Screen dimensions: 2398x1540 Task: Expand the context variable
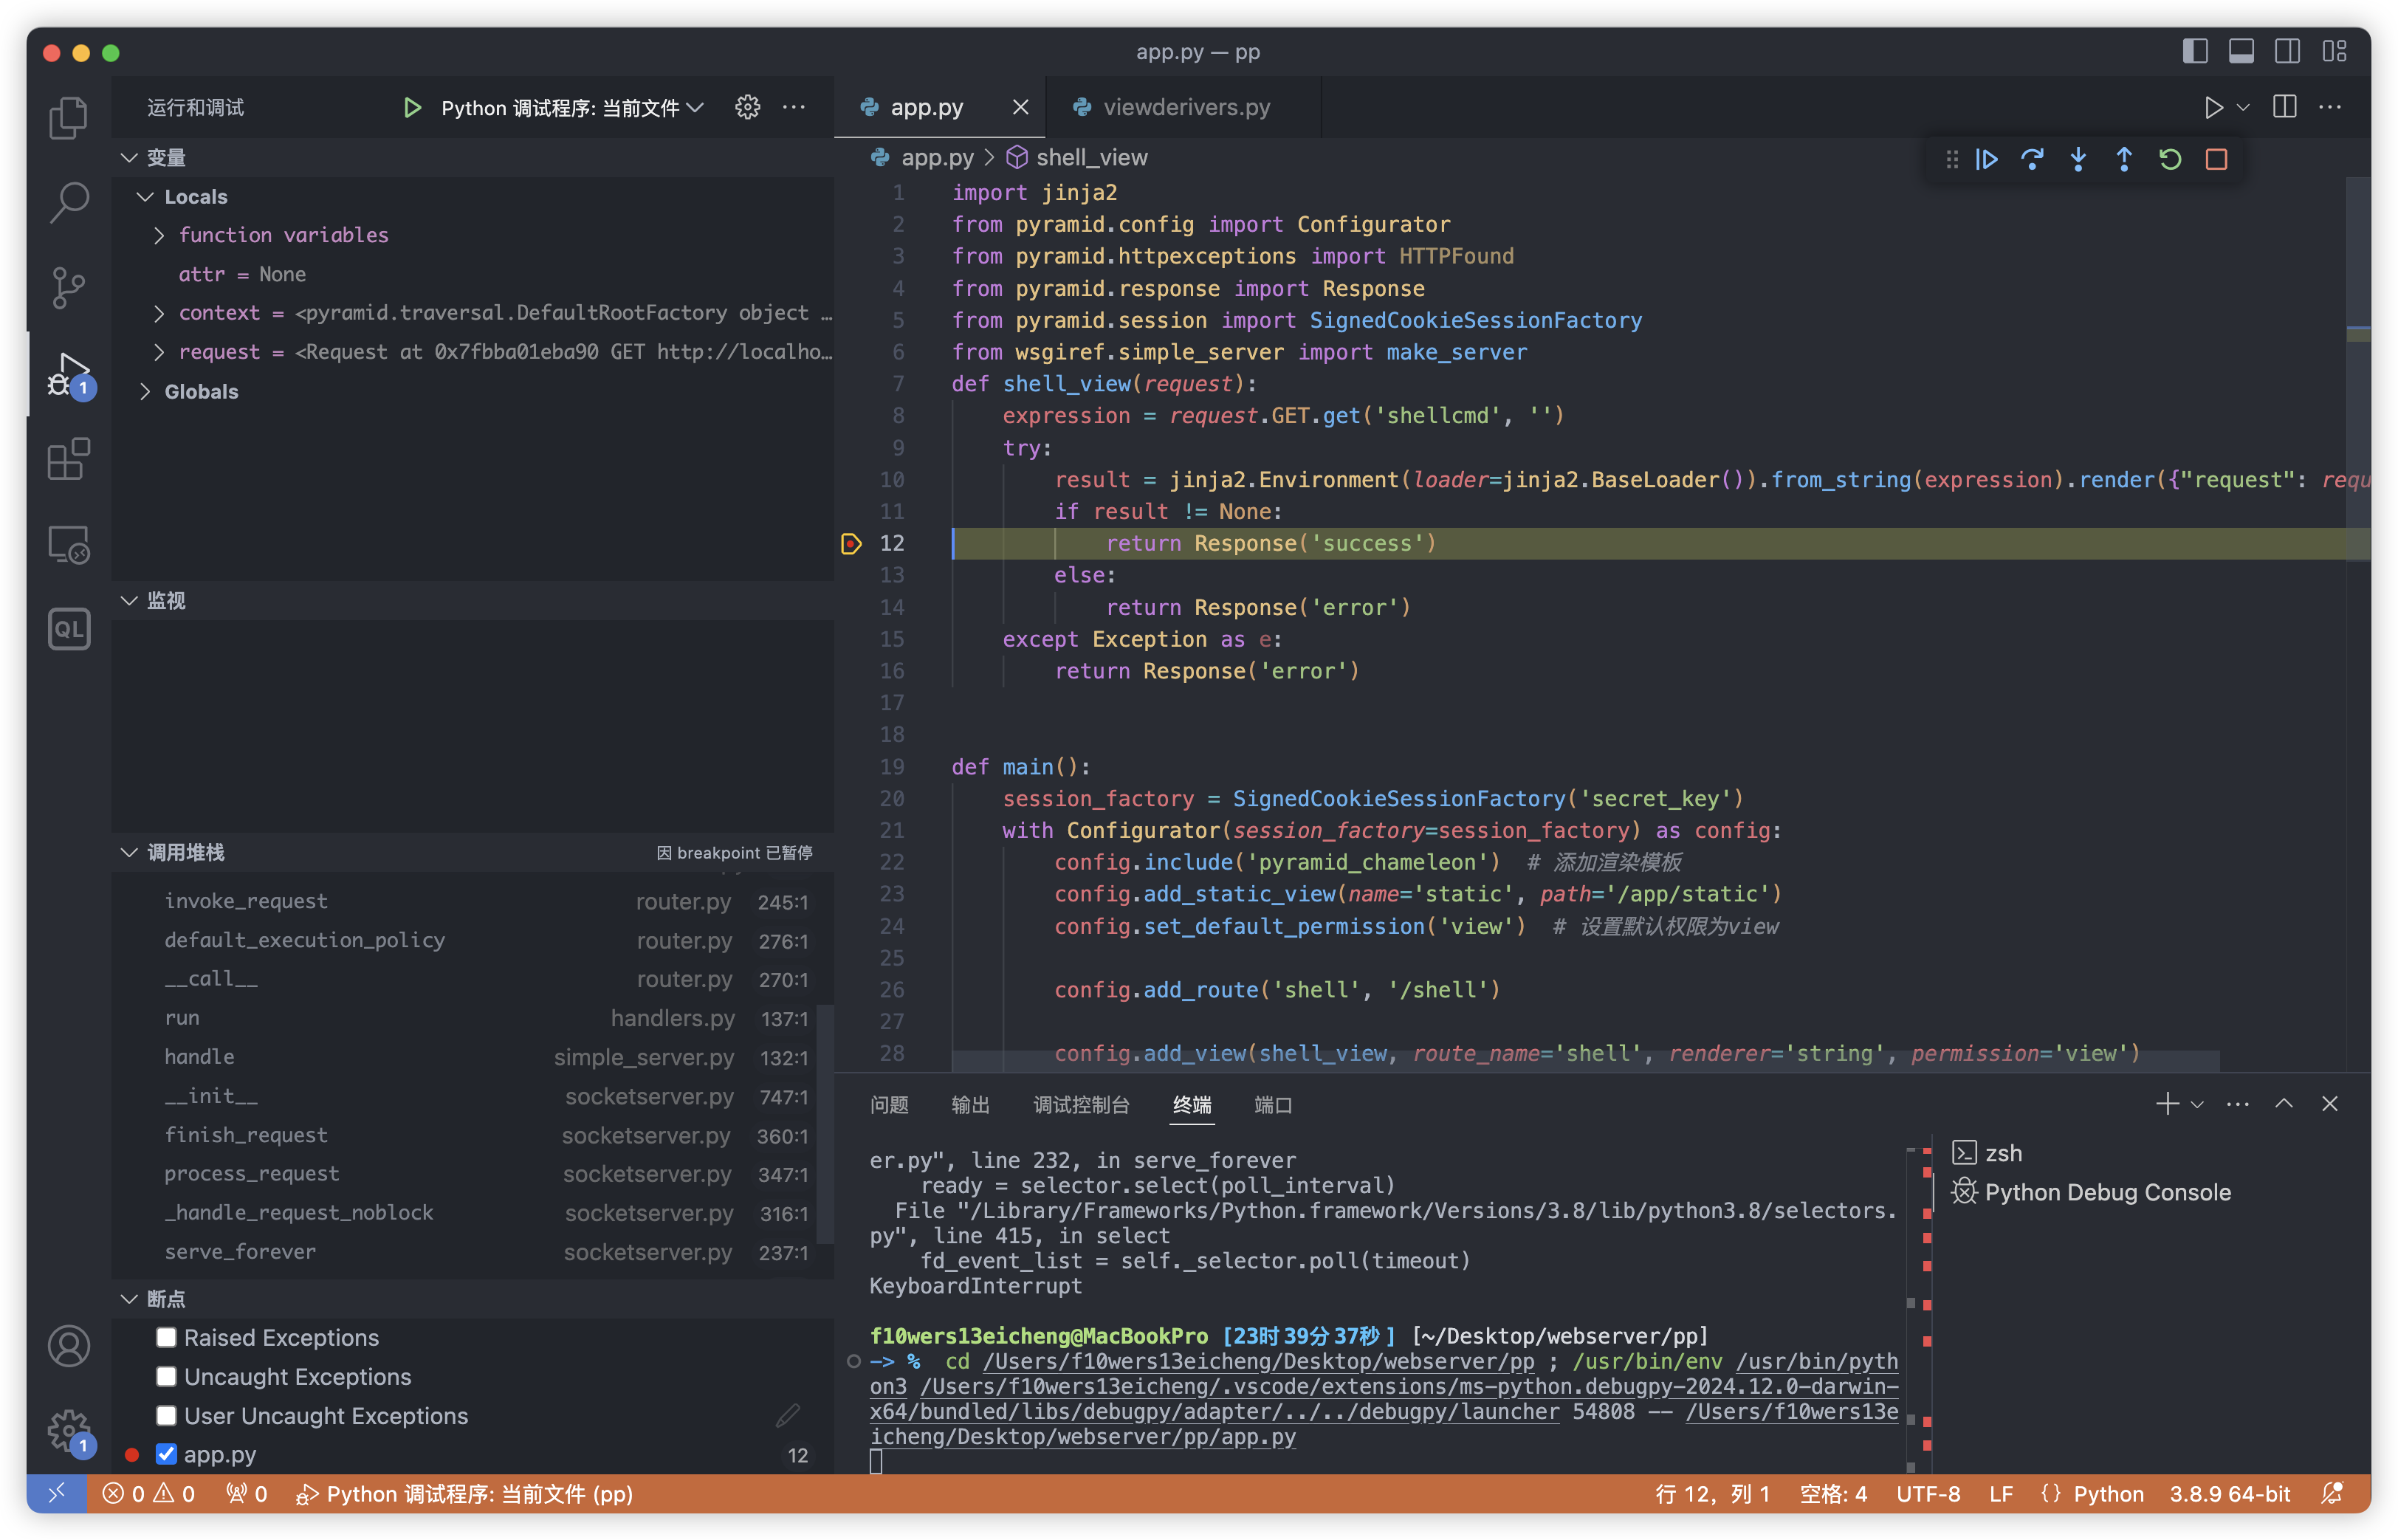coord(159,314)
